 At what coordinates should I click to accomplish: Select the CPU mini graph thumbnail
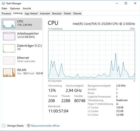[9, 24]
